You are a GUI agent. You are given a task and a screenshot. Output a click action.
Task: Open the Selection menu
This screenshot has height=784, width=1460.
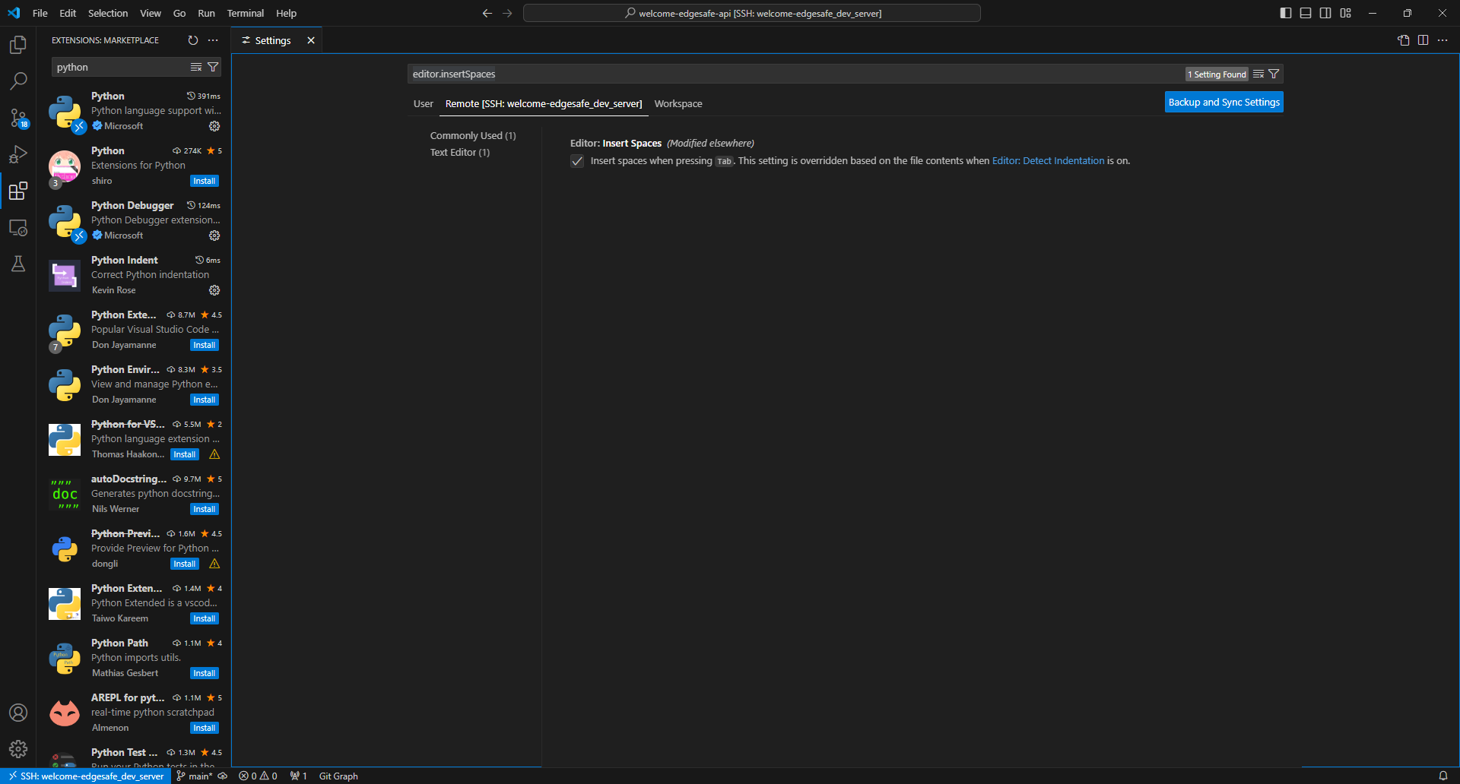coord(108,13)
